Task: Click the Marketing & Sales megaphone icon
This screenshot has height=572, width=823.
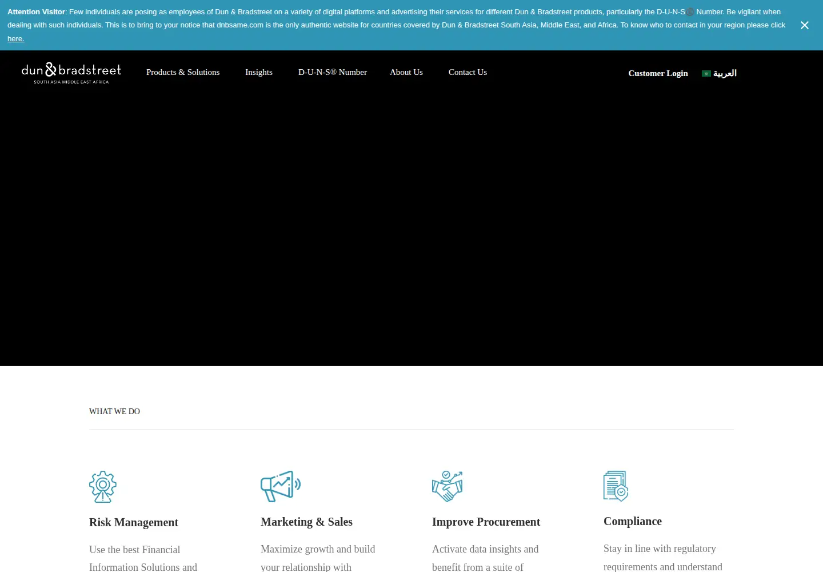Action: click(281, 486)
